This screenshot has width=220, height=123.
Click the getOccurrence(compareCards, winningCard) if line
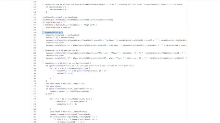click(73, 117)
